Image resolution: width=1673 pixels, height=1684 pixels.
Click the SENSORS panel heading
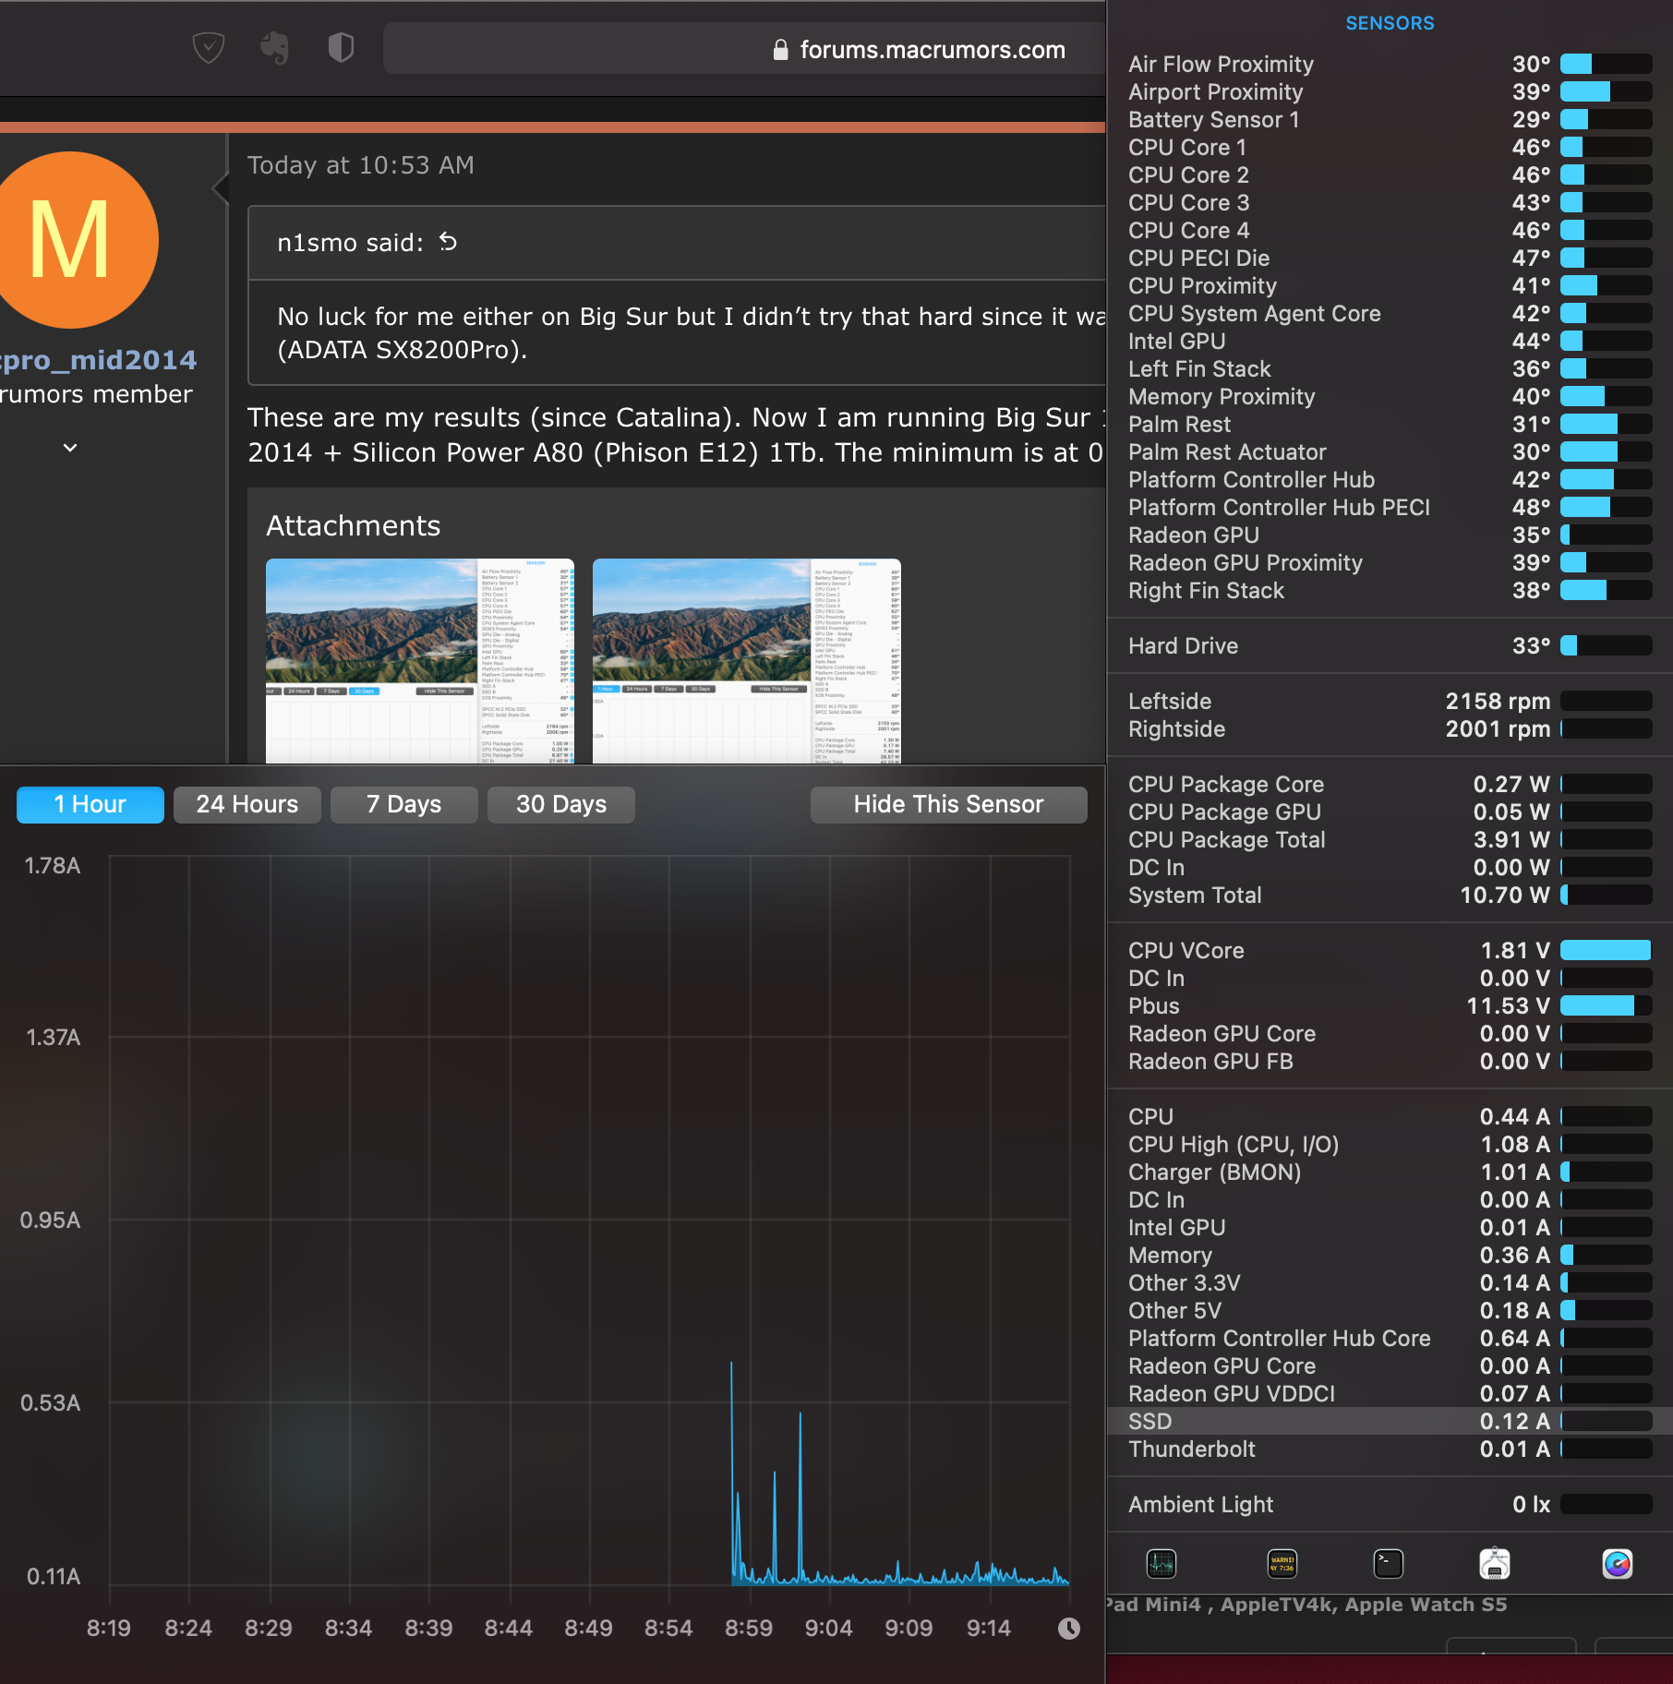click(1390, 23)
